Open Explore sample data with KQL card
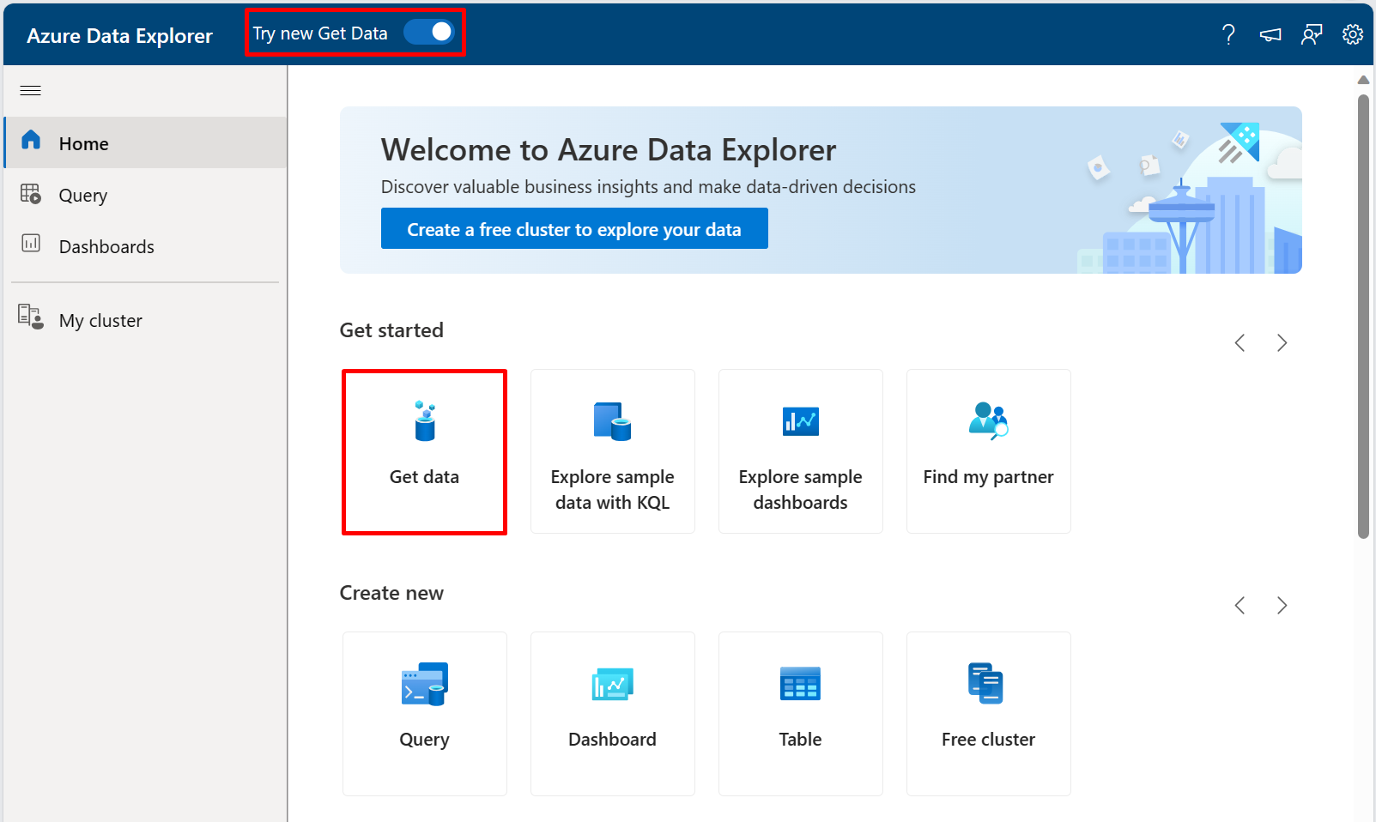The image size is (1376, 822). [612, 451]
